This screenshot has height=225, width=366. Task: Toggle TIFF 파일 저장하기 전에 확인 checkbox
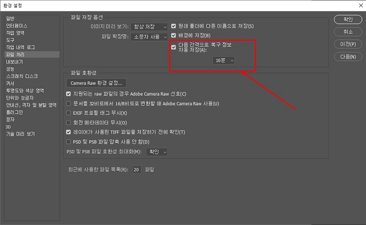[x=68, y=132]
